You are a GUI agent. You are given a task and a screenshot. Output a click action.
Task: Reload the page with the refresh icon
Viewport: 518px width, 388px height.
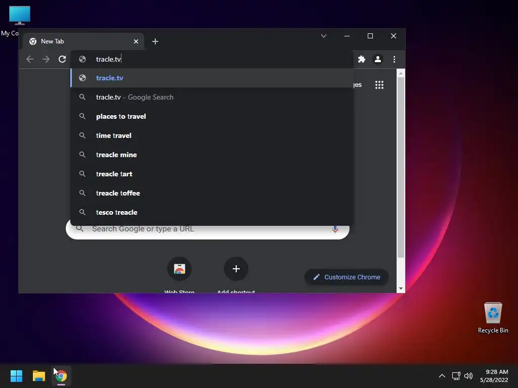point(62,59)
